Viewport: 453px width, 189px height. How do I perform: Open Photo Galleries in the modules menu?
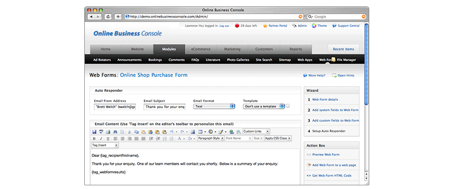[x=238, y=60]
